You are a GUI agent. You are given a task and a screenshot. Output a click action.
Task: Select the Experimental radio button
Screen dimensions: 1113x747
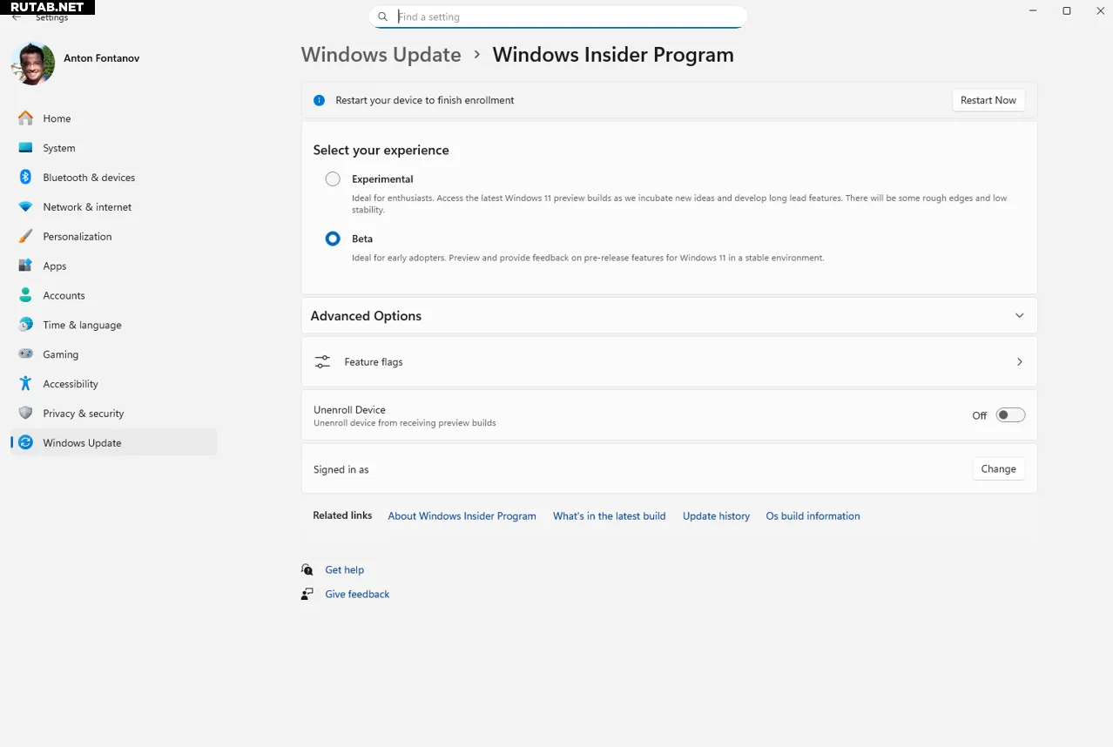(333, 179)
